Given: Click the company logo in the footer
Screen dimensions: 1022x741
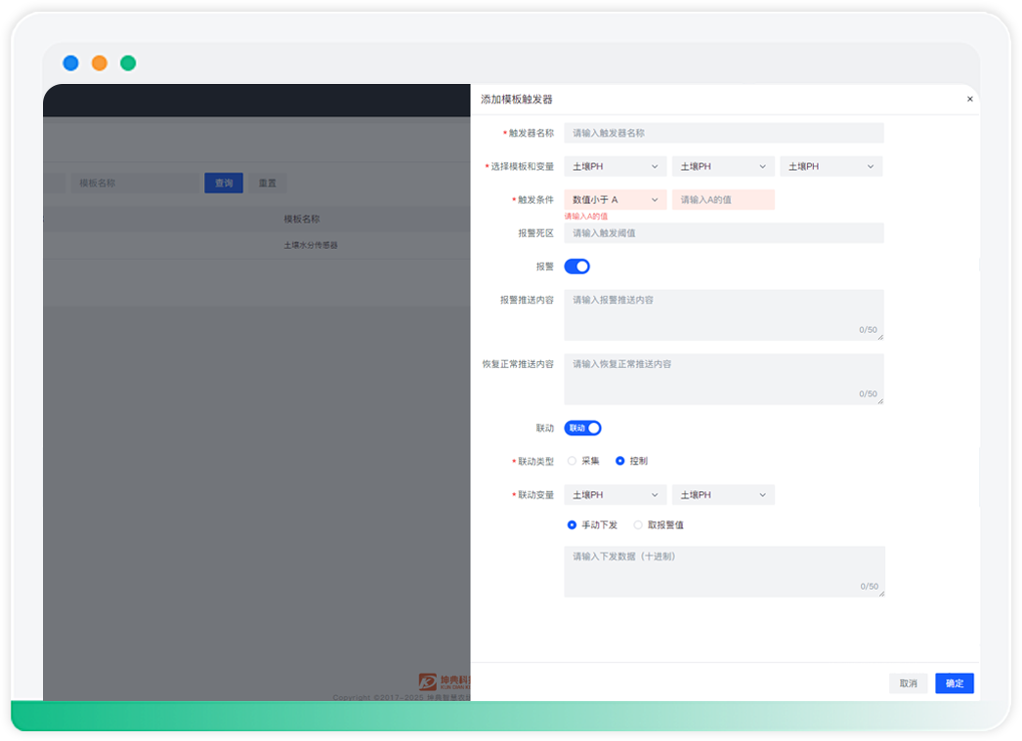Looking at the screenshot, I should 428,681.
